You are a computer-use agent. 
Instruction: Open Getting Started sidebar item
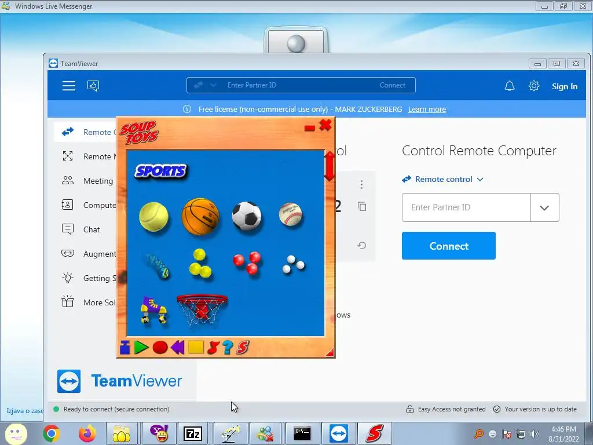(x=86, y=278)
